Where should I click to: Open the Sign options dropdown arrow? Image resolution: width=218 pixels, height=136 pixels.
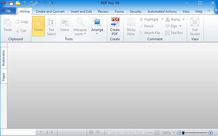coord(180,26)
